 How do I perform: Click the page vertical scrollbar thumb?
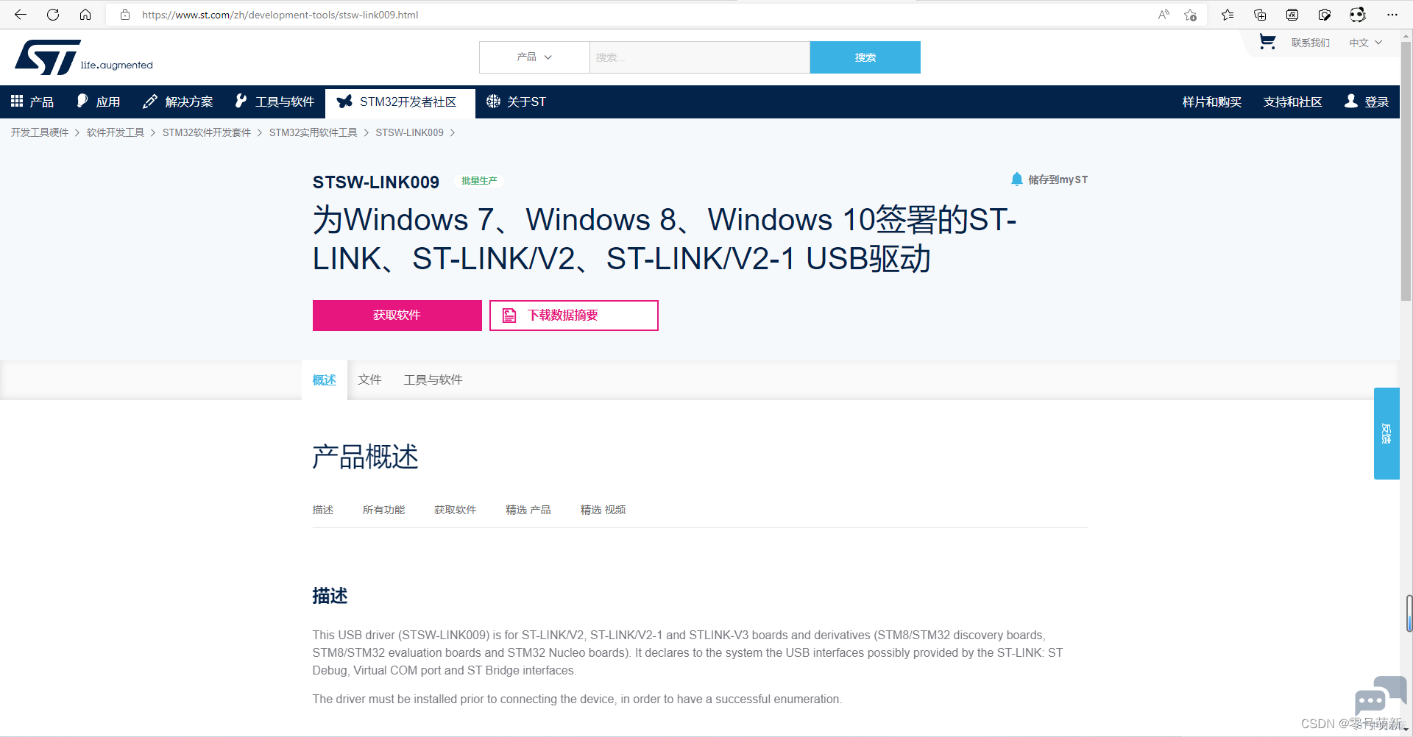point(1406,171)
